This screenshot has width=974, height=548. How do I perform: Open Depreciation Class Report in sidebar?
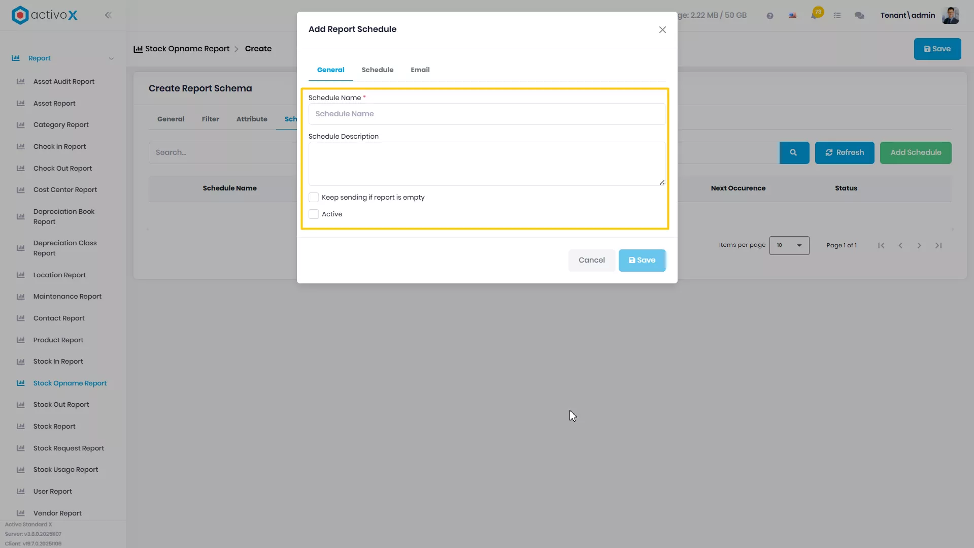click(x=65, y=248)
